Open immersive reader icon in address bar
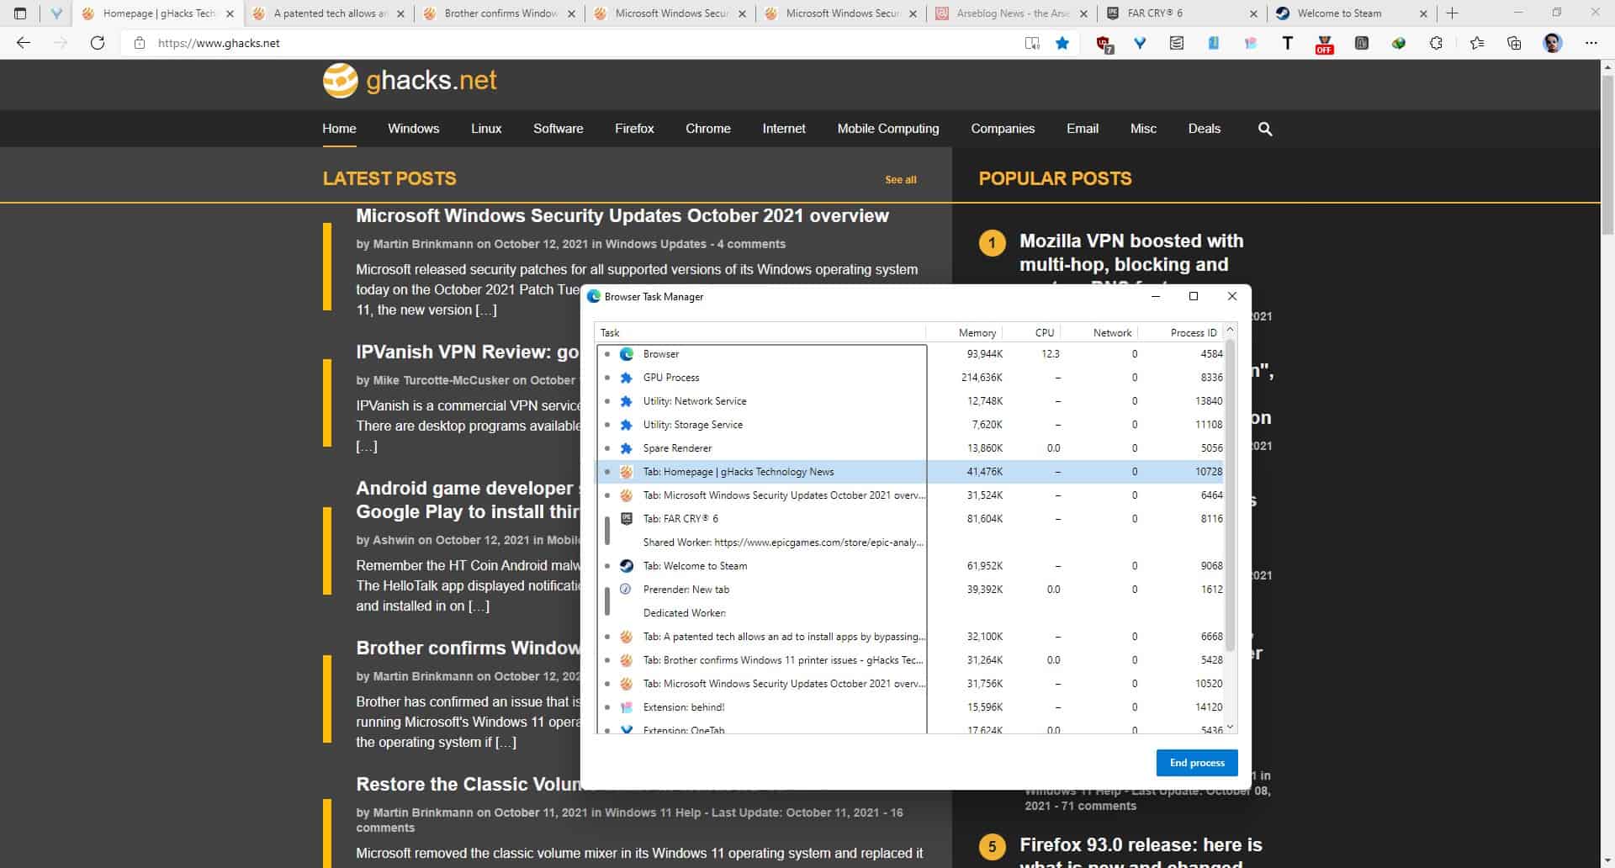Screen dimensions: 1615x868 1032,43
